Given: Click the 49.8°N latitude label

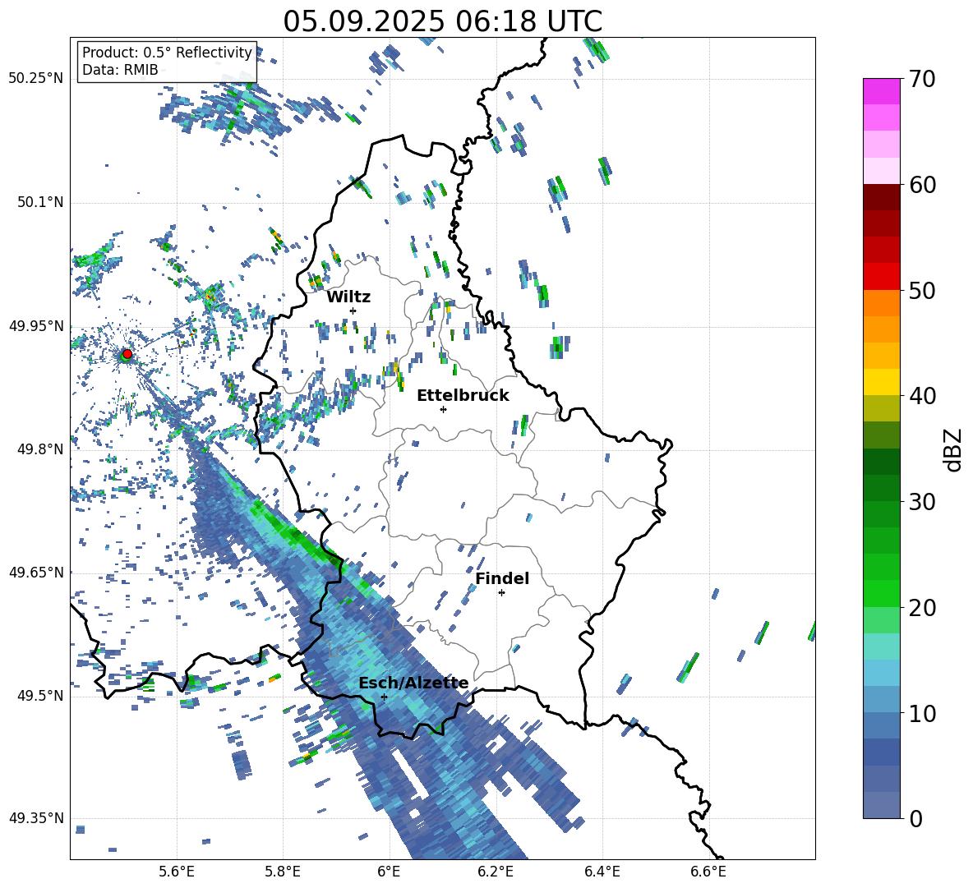Looking at the screenshot, I should 39,449.
